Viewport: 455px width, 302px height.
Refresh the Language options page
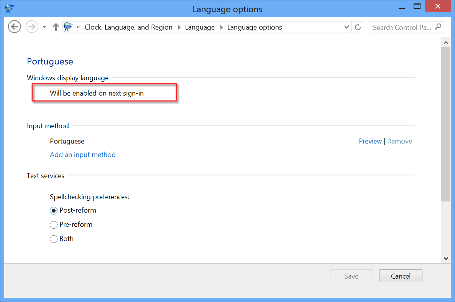pyautogui.click(x=358, y=27)
